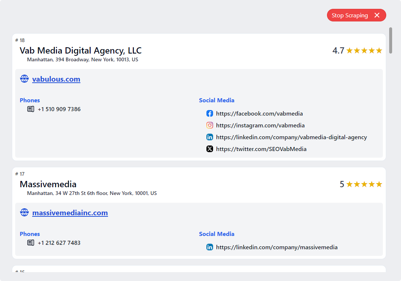Click the Stop Scraping button

(350, 15)
